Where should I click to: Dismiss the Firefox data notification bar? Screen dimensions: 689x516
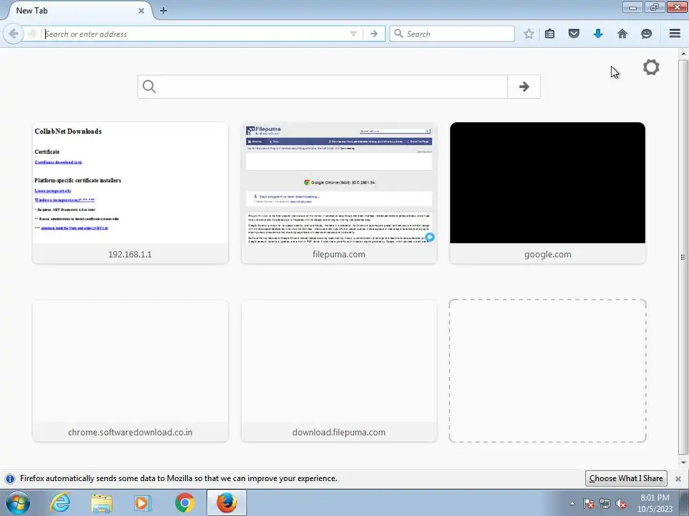(678, 478)
